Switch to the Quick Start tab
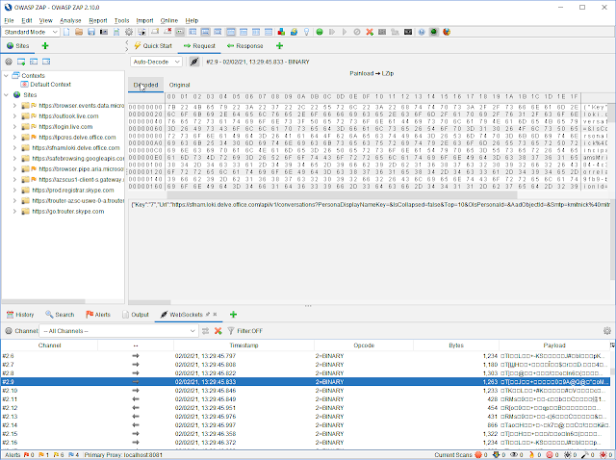 [153, 46]
